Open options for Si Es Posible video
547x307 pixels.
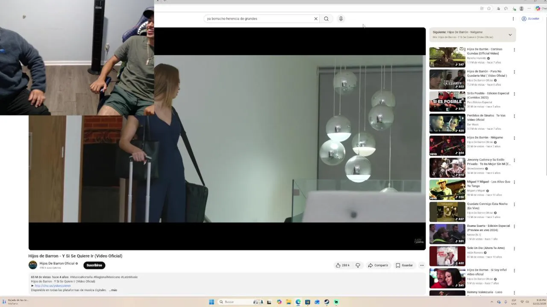point(514,94)
